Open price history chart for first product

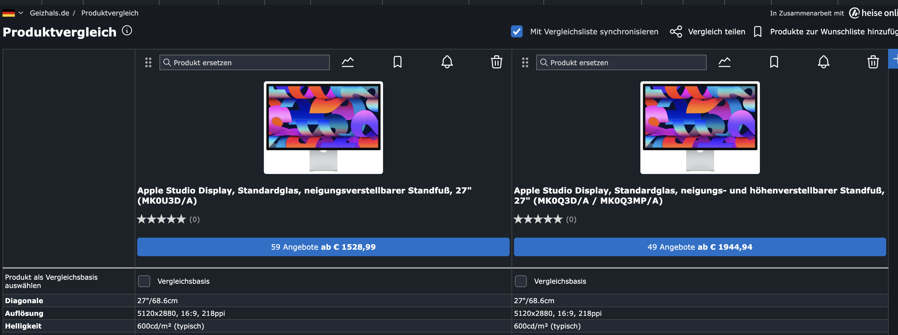(x=347, y=62)
